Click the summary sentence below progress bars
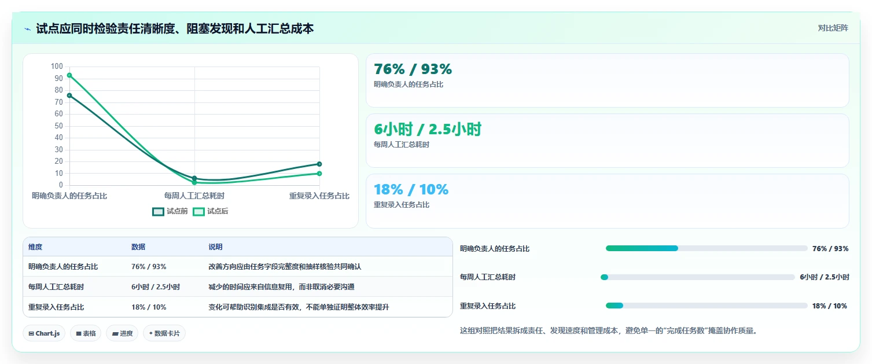 (x=608, y=331)
